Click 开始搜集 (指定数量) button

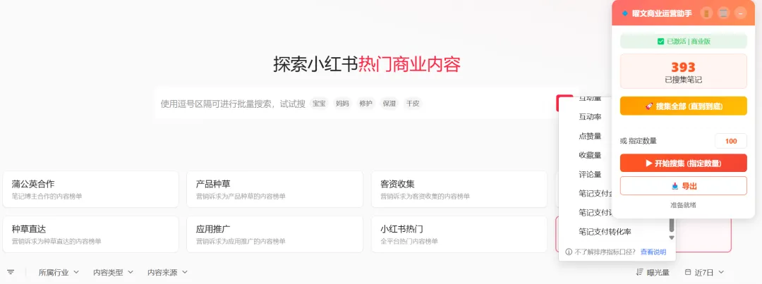pyautogui.click(x=683, y=163)
